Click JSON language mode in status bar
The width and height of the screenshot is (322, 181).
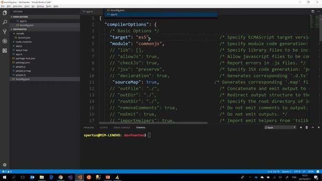(x=311, y=171)
